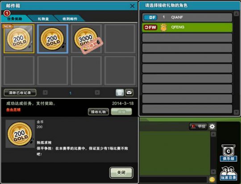Switch to the 礼物盒 tab

pyautogui.click(x=43, y=19)
